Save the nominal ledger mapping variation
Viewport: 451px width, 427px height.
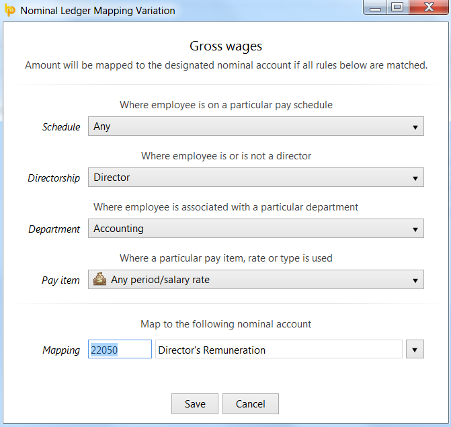[195, 404]
